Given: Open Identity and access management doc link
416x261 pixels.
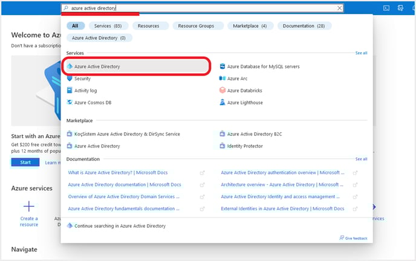Looking at the screenshot, I should coord(280,196).
